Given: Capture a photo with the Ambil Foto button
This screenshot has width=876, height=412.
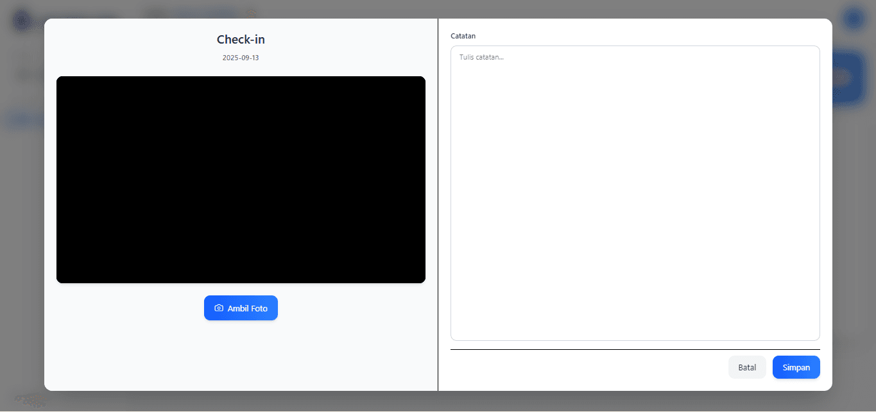Looking at the screenshot, I should pos(241,308).
